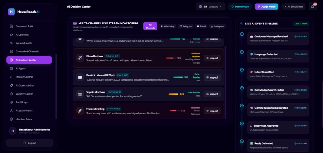The height and width of the screenshot is (153, 323).
Task: Inspect Sophia Martinez's message
Action: tap(212, 94)
